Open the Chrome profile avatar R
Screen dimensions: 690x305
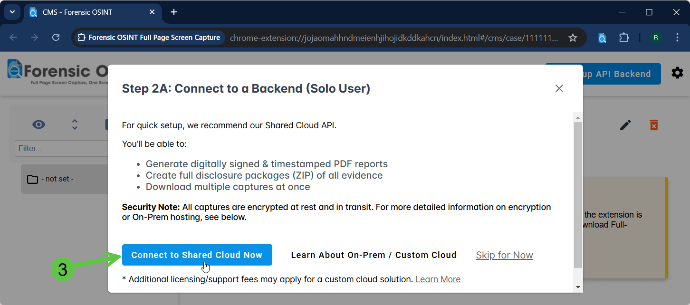656,38
